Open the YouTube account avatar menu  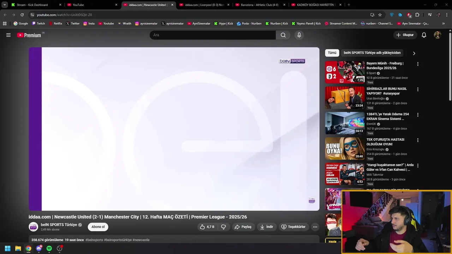pos(438,35)
